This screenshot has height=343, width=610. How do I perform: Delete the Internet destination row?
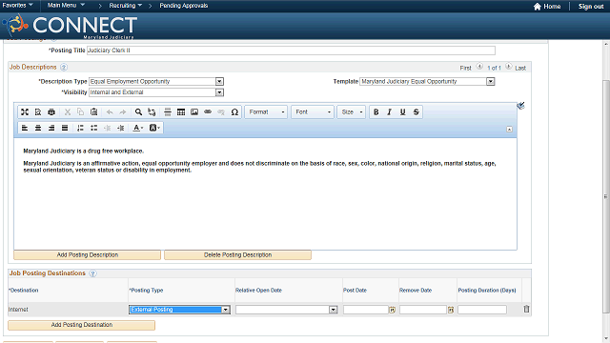pos(526,309)
